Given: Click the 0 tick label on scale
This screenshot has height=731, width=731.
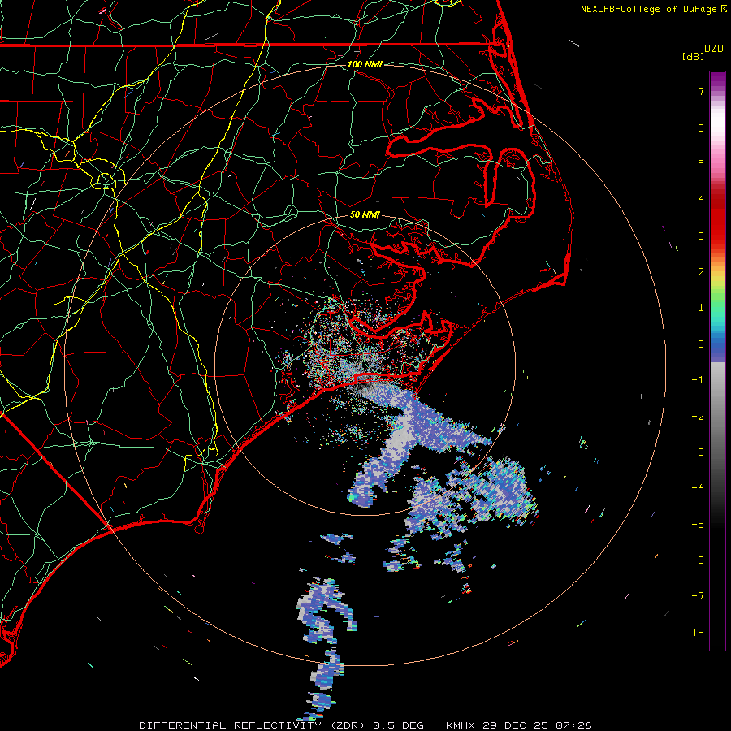Looking at the screenshot, I should click(701, 344).
